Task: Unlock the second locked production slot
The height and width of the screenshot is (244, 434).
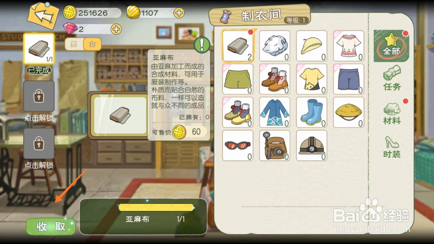Action: (x=39, y=143)
